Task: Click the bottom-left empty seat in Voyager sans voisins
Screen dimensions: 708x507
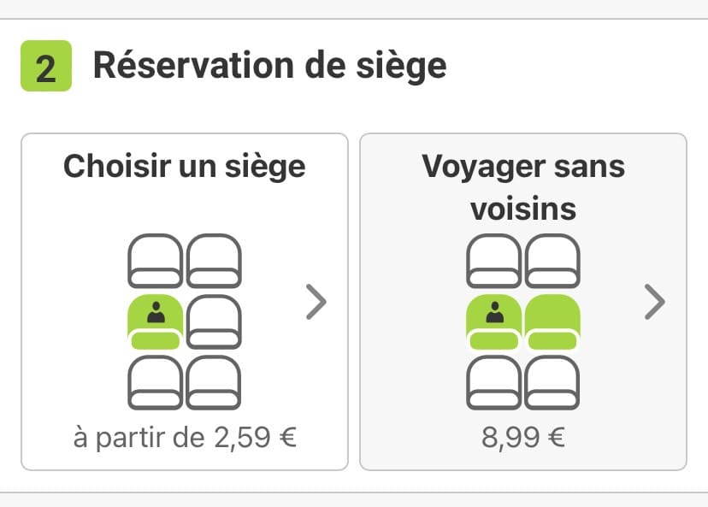Action: [x=493, y=382]
